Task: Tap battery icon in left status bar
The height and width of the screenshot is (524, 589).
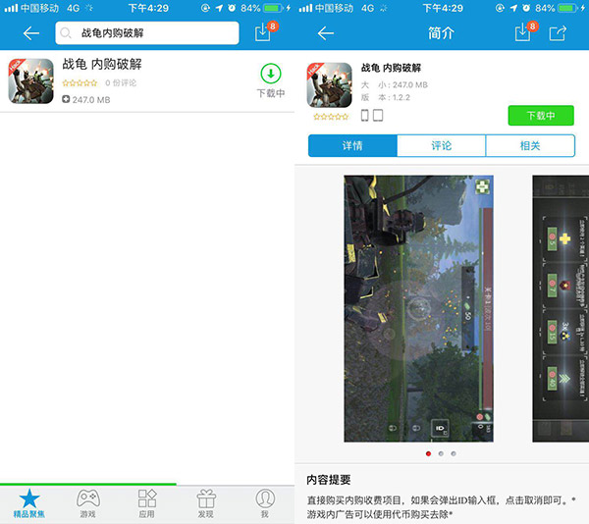Action: coord(273,8)
